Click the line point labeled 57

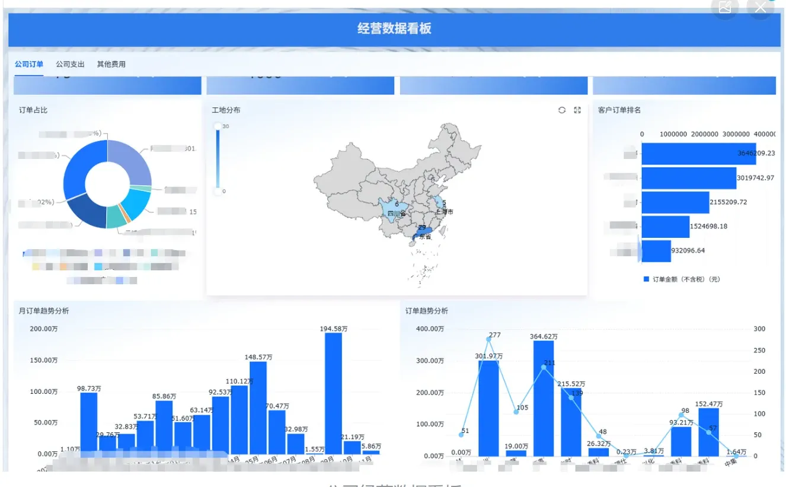coord(708,432)
